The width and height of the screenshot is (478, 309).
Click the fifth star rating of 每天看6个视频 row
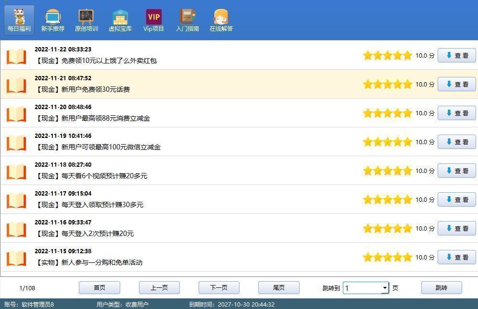(407, 171)
